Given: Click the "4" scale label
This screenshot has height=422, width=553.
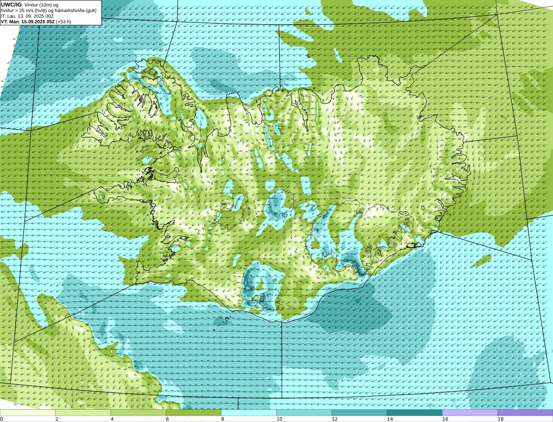Looking at the screenshot, I should 112,419.
